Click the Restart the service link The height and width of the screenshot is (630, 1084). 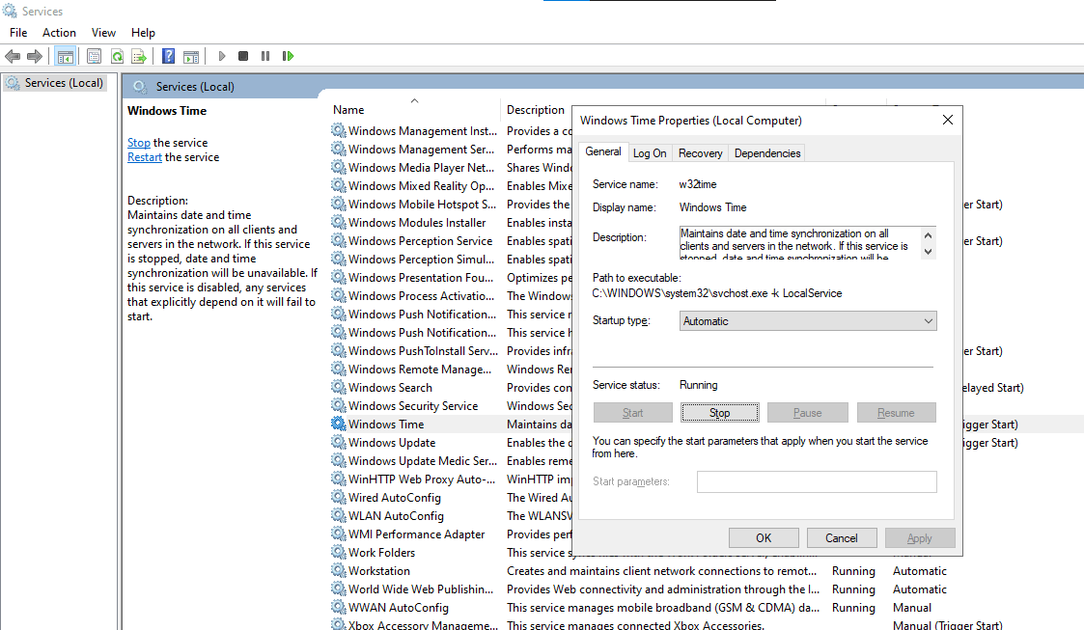pyautogui.click(x=145, y=157)
